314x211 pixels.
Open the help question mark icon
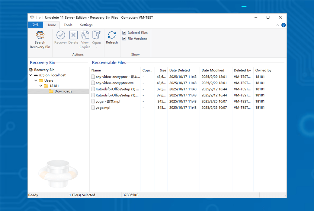pyautogui.click(x=284, y=25)
